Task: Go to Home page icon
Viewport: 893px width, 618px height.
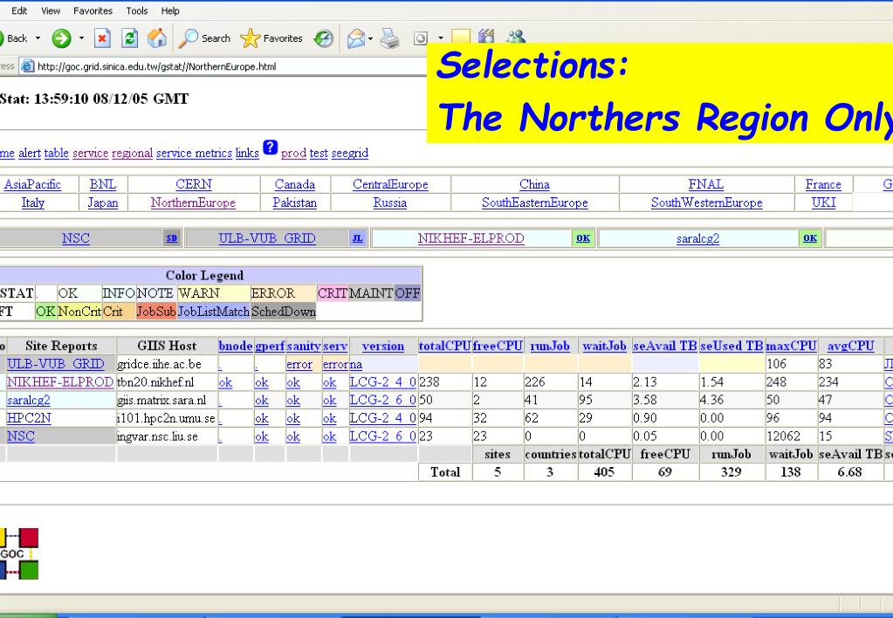Action: (x=157, y=38)
